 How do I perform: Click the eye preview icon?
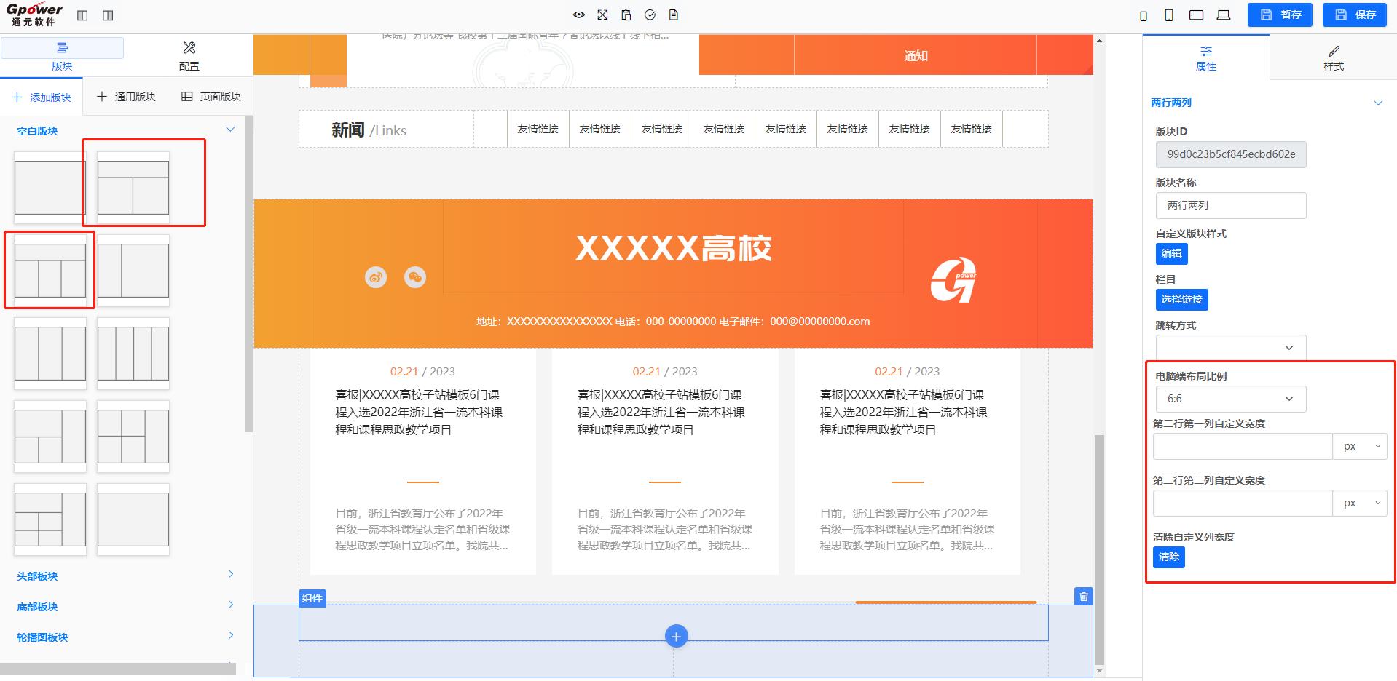(x=578, y=15)
